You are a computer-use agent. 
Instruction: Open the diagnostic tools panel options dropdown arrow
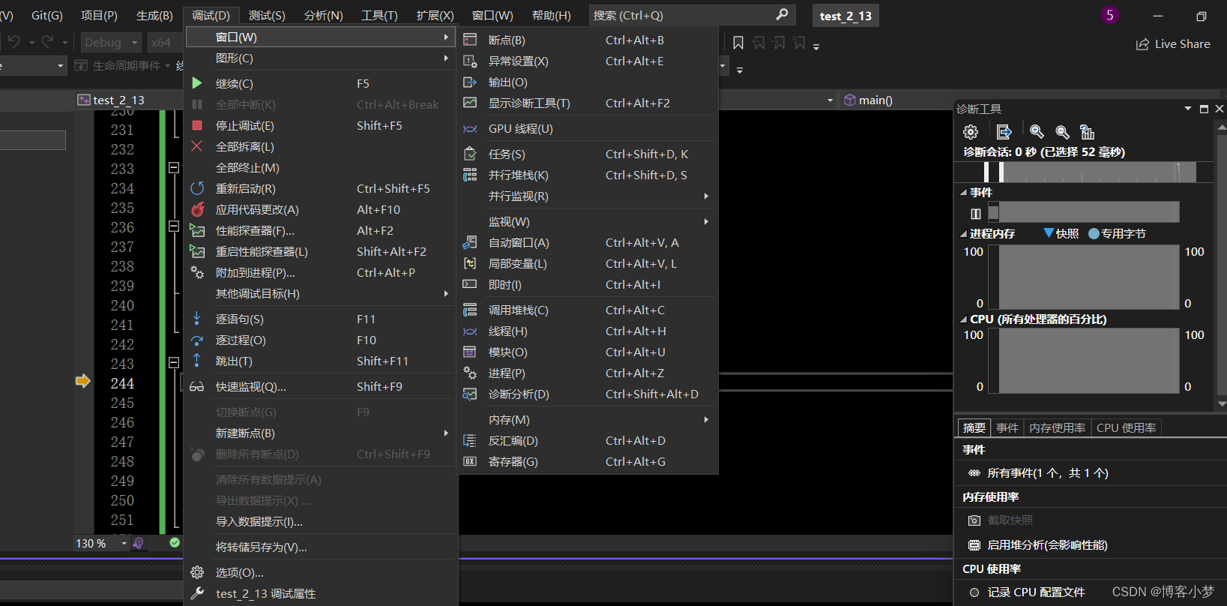pos(1188,109)
